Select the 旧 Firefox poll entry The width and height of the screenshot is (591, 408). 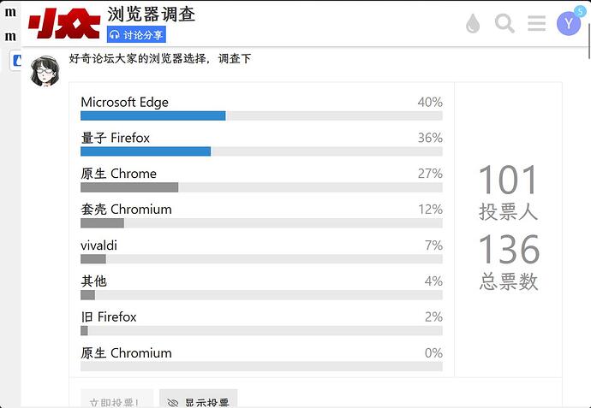[x=109, y=318]
